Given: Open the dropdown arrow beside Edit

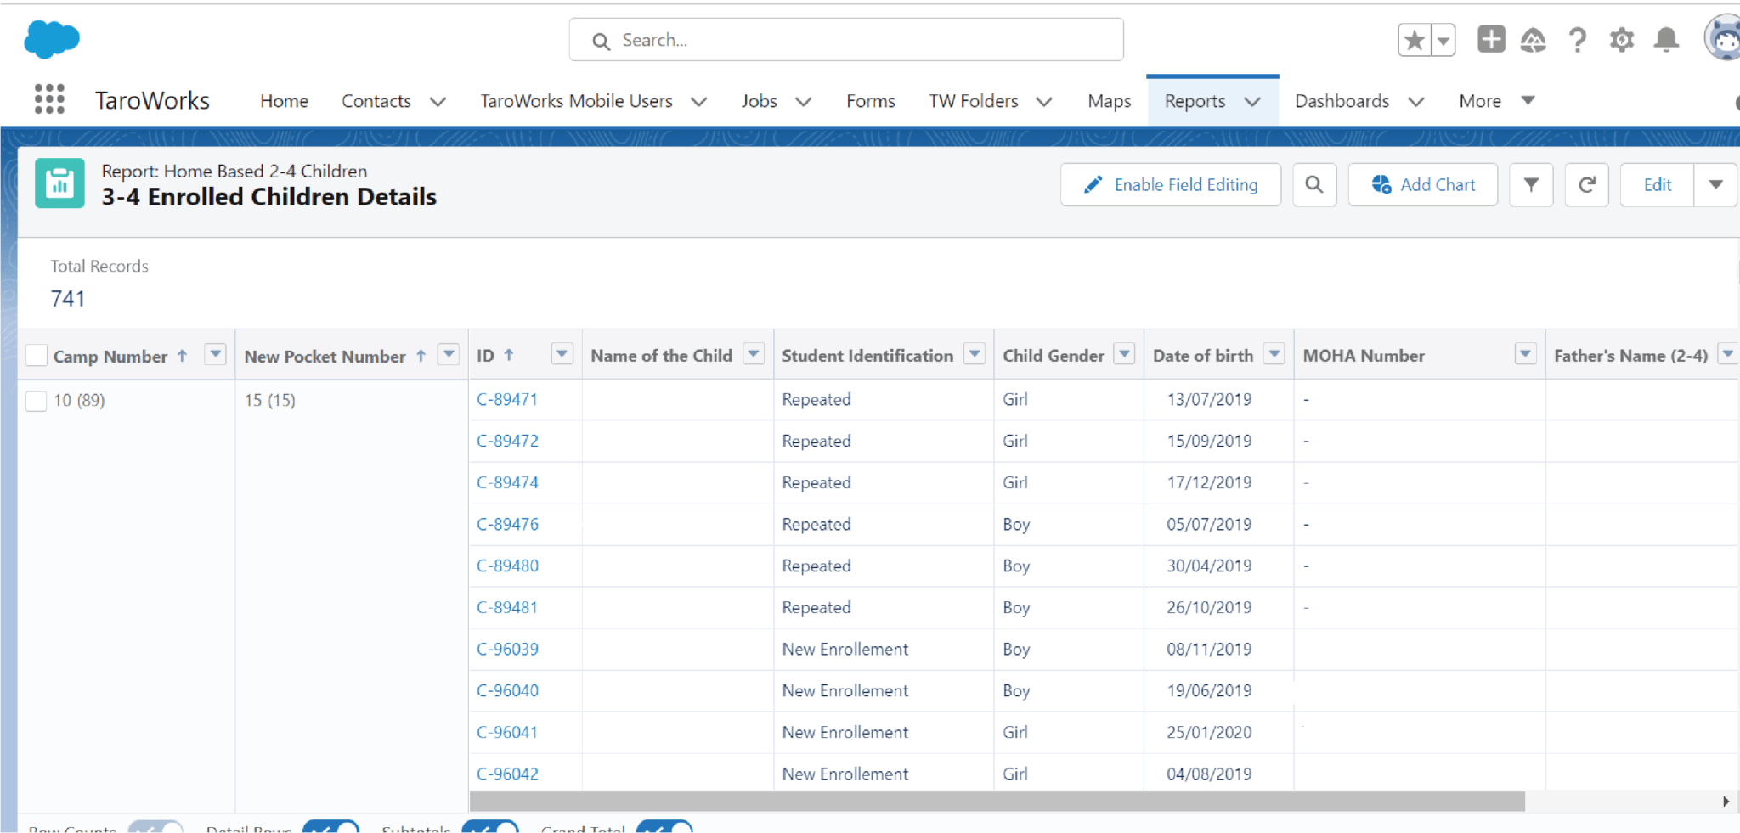Looking at the screenshot, I should click(1715, 184).
